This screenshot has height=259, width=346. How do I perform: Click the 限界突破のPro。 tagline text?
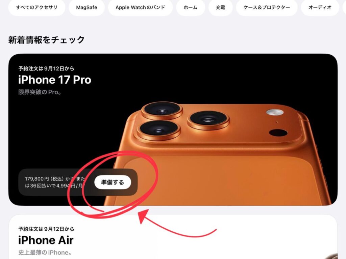coord(40,92)
